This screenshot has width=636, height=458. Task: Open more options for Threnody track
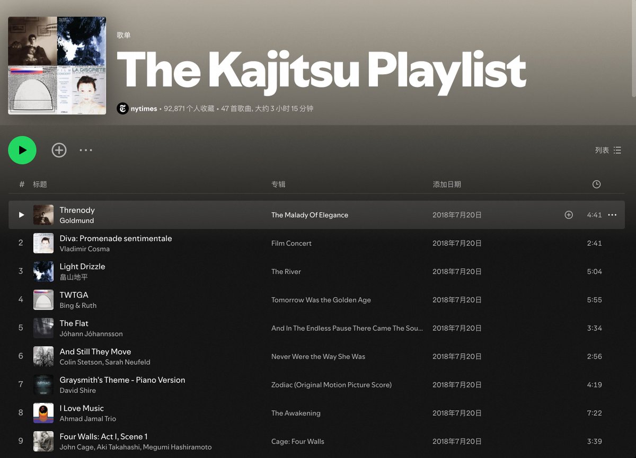(612, 215)
